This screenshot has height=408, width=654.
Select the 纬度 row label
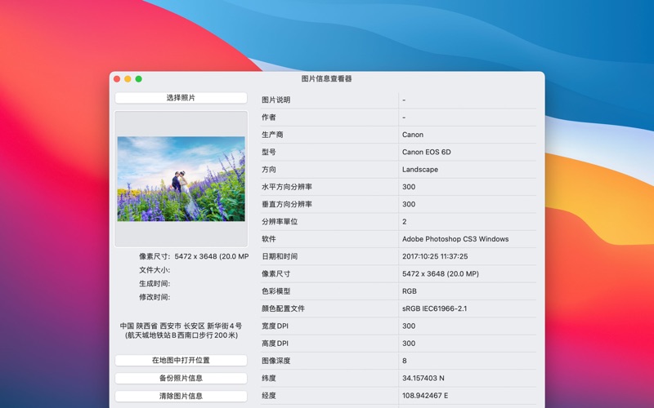(x=269, y=379)
